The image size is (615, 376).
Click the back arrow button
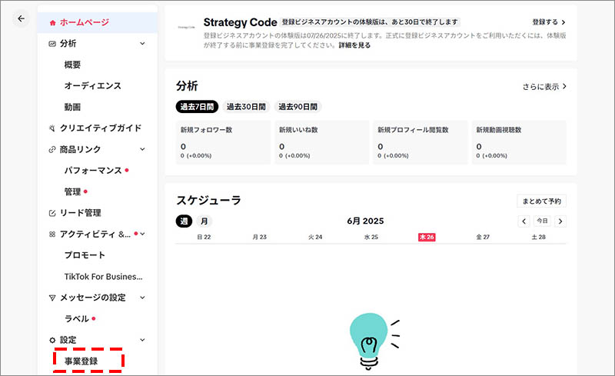click(x=21, y=18)
